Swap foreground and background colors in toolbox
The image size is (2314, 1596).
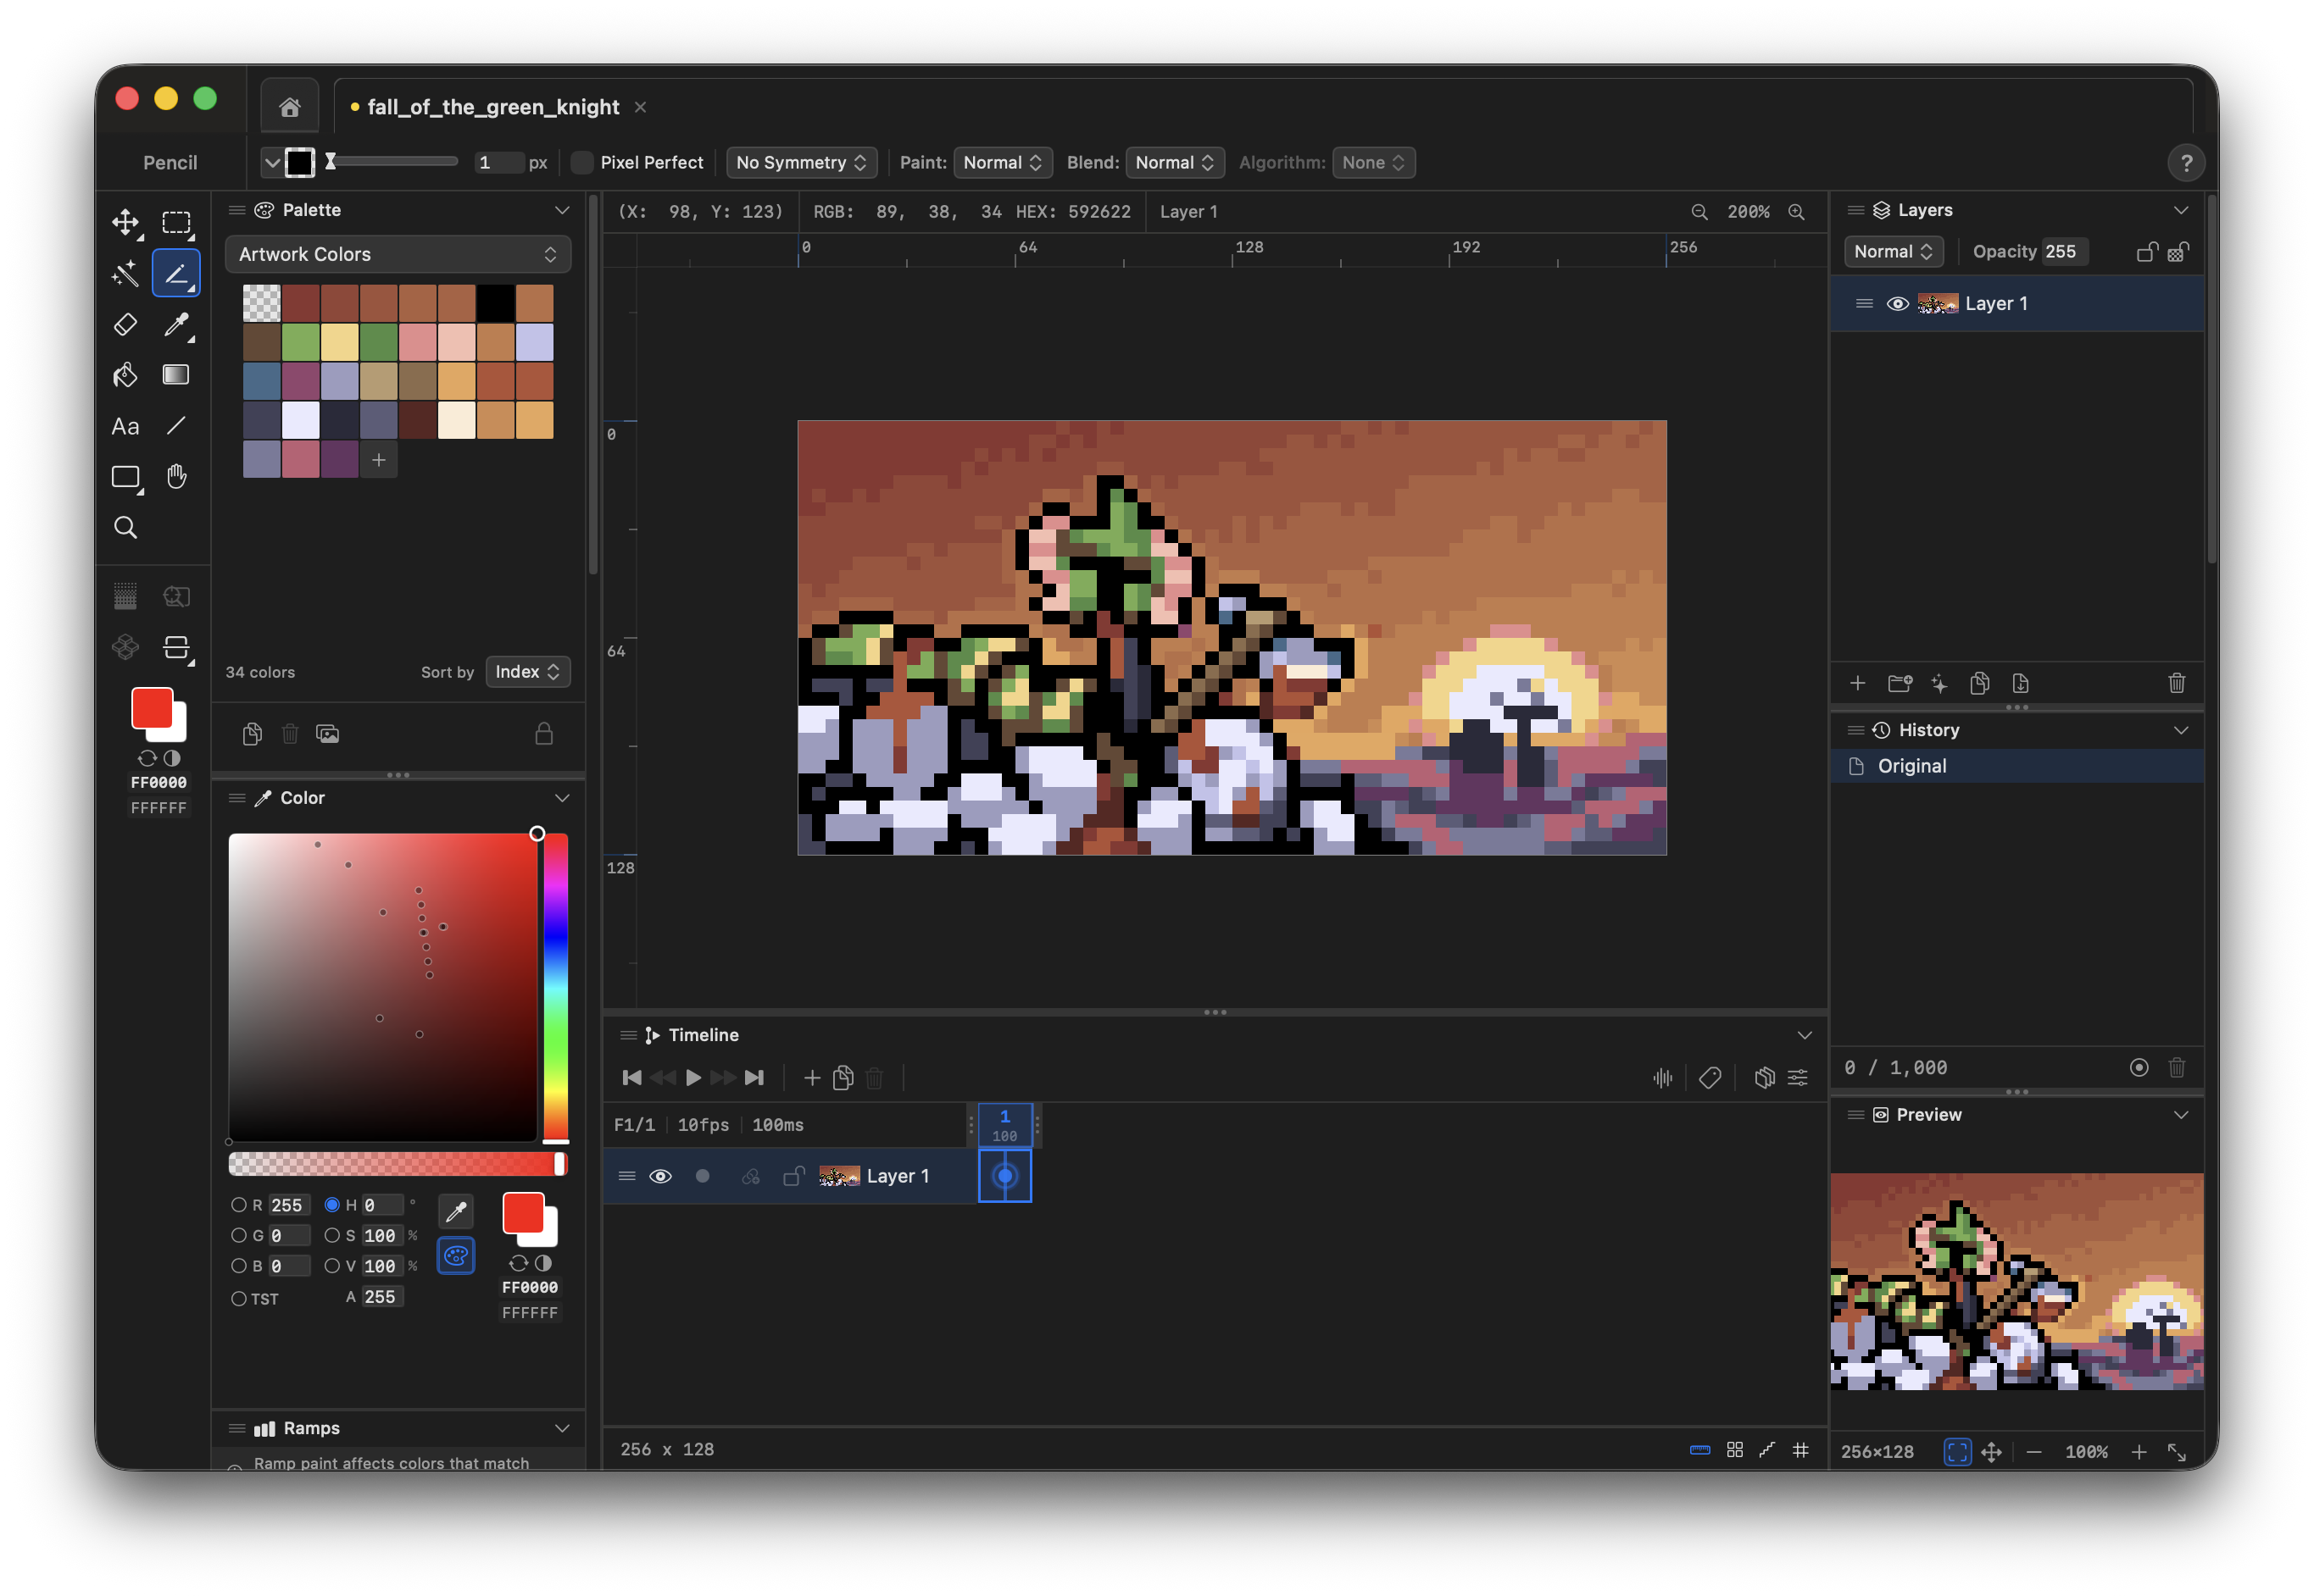coord(147,759)
